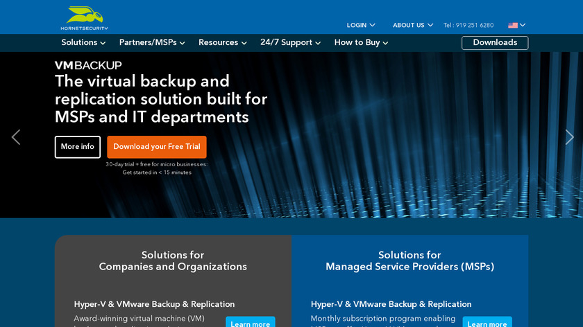Click the 30-day trial note text

(x=157, y=168)
